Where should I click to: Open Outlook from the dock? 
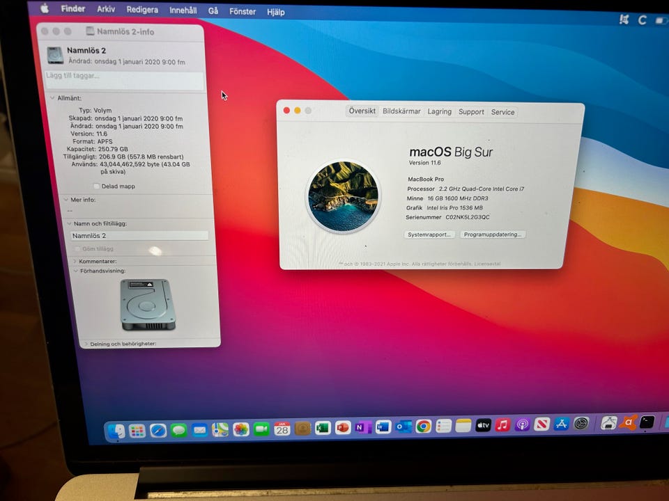pos(403,427)
